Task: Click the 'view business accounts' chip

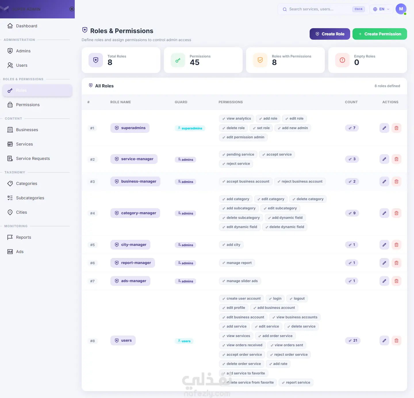Action: click(295, 317)
